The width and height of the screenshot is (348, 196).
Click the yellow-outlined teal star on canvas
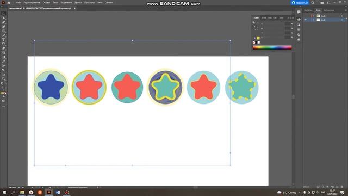[165, 87]
